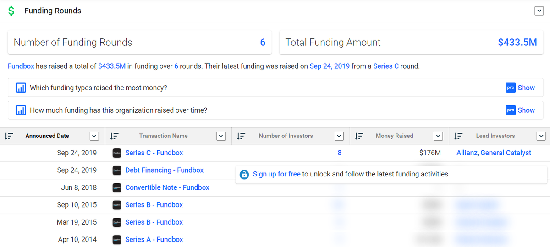Click the green dollar Funding Rounds icon
The width and height of the screenshot is (550, 247).
(x=11, y=11)
